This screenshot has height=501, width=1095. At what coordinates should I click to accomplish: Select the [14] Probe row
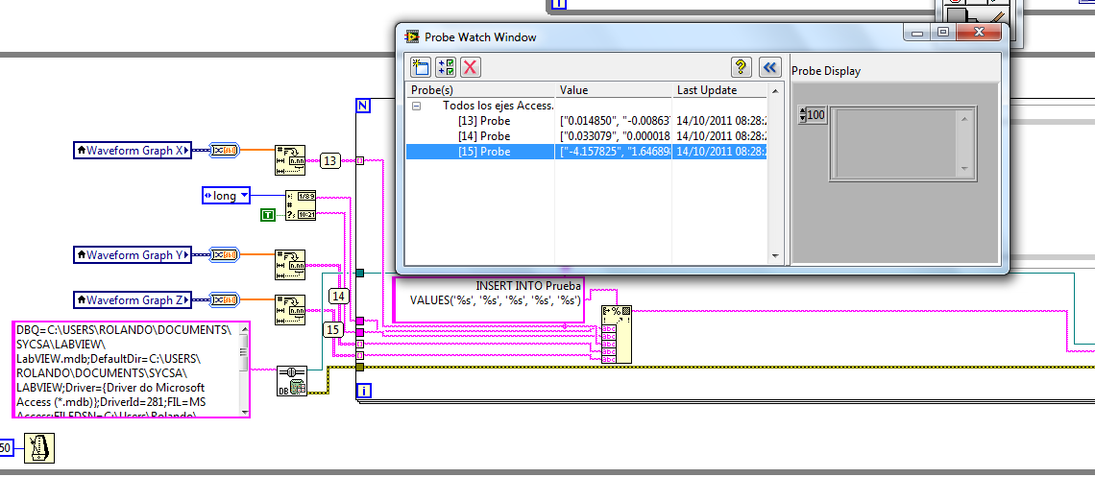484,136
